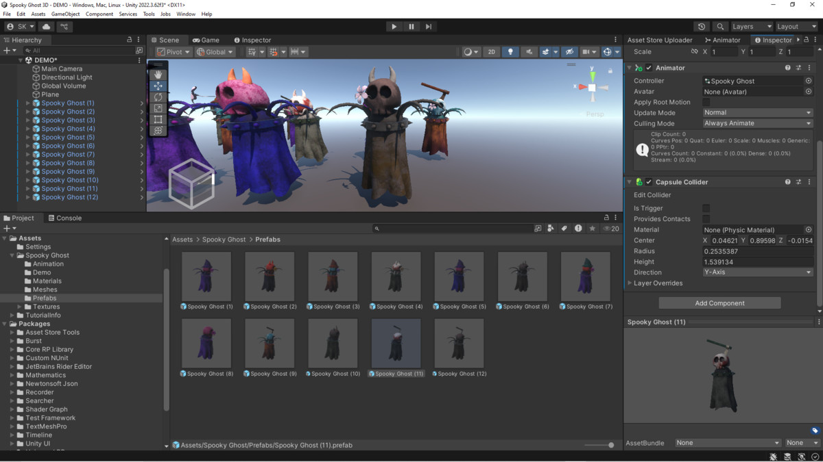Open the Layout dropdown
Screen dimensions: 823x462
(796, 27)
